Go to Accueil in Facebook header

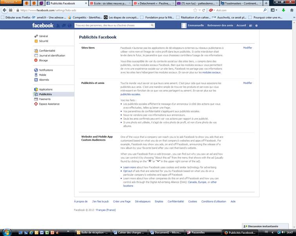[241, 25]
